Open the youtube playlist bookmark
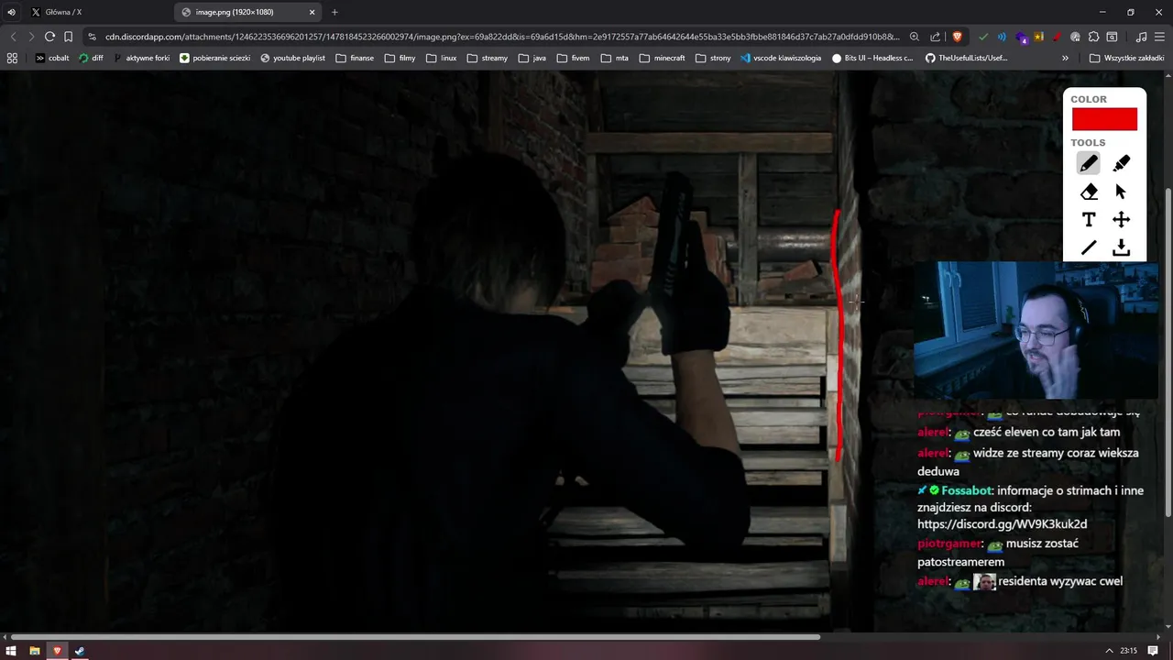1173x660 pixels. (293, 58)
